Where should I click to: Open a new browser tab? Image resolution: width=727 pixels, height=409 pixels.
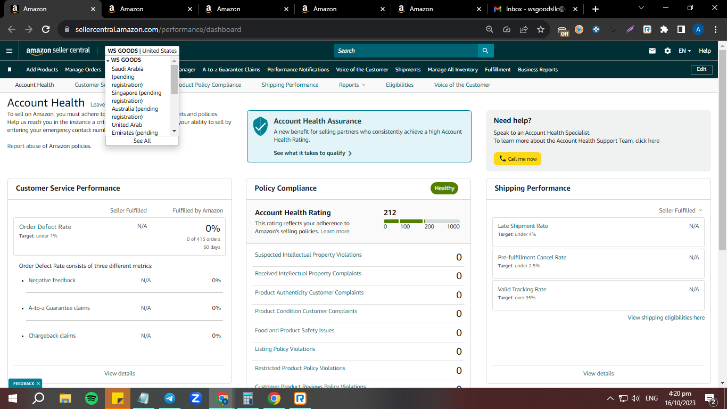point(596,9)
